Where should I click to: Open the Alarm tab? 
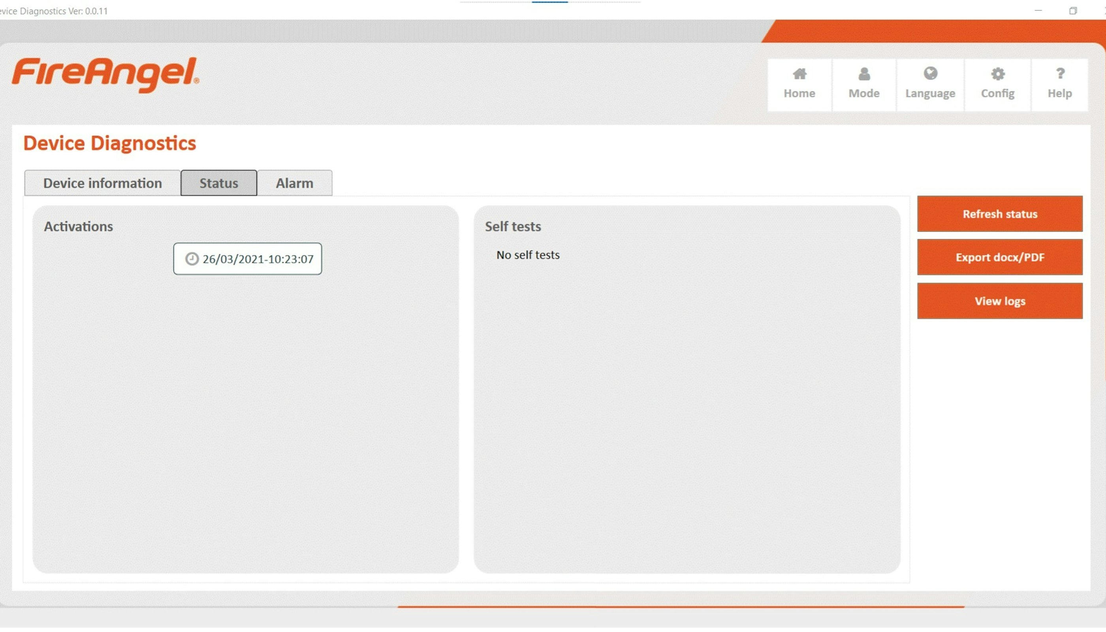pos(294,183)
